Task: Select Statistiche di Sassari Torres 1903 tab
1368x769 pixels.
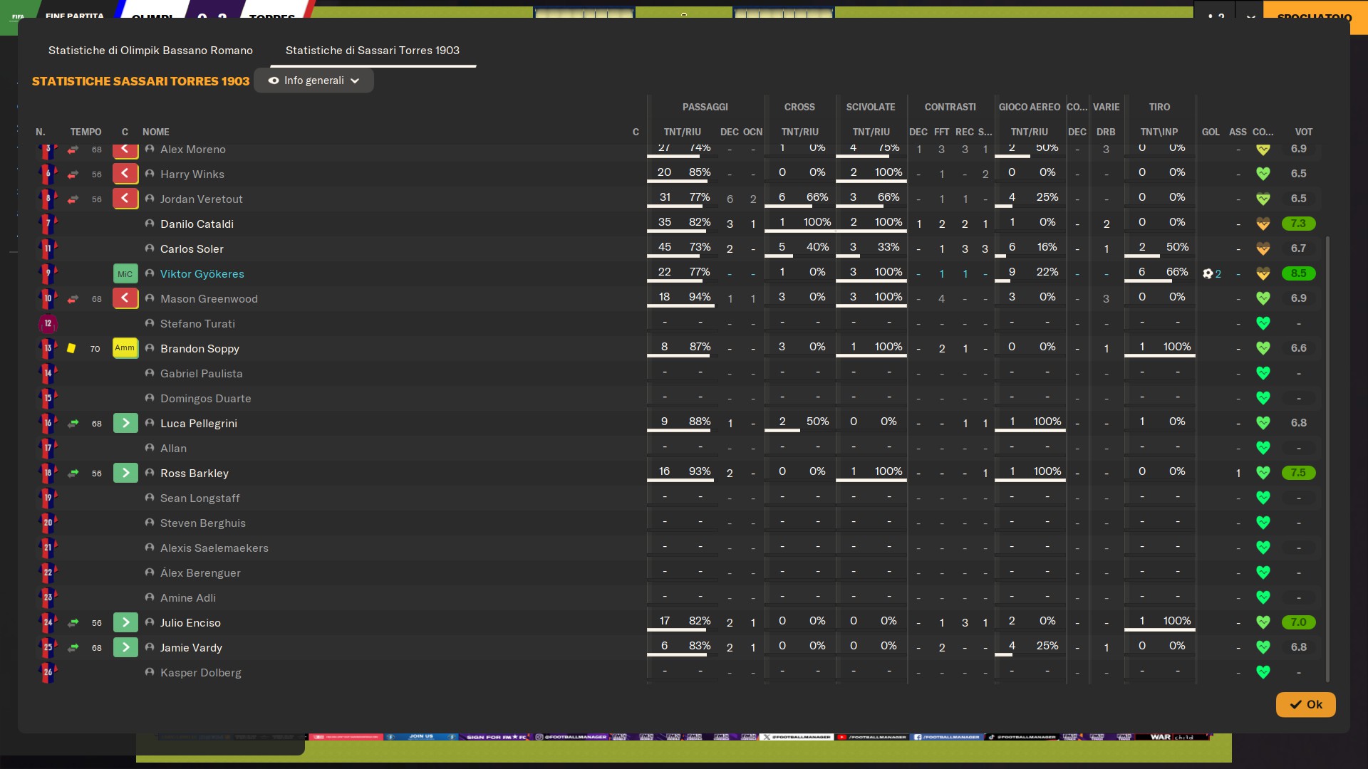Action: [x=372, y=50]
